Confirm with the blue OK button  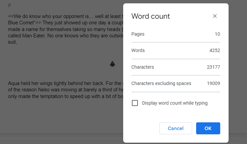point(208,128)
